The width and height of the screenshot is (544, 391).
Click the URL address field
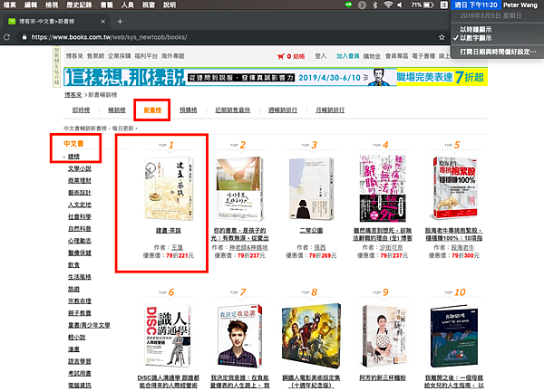(x=229, y=37)
